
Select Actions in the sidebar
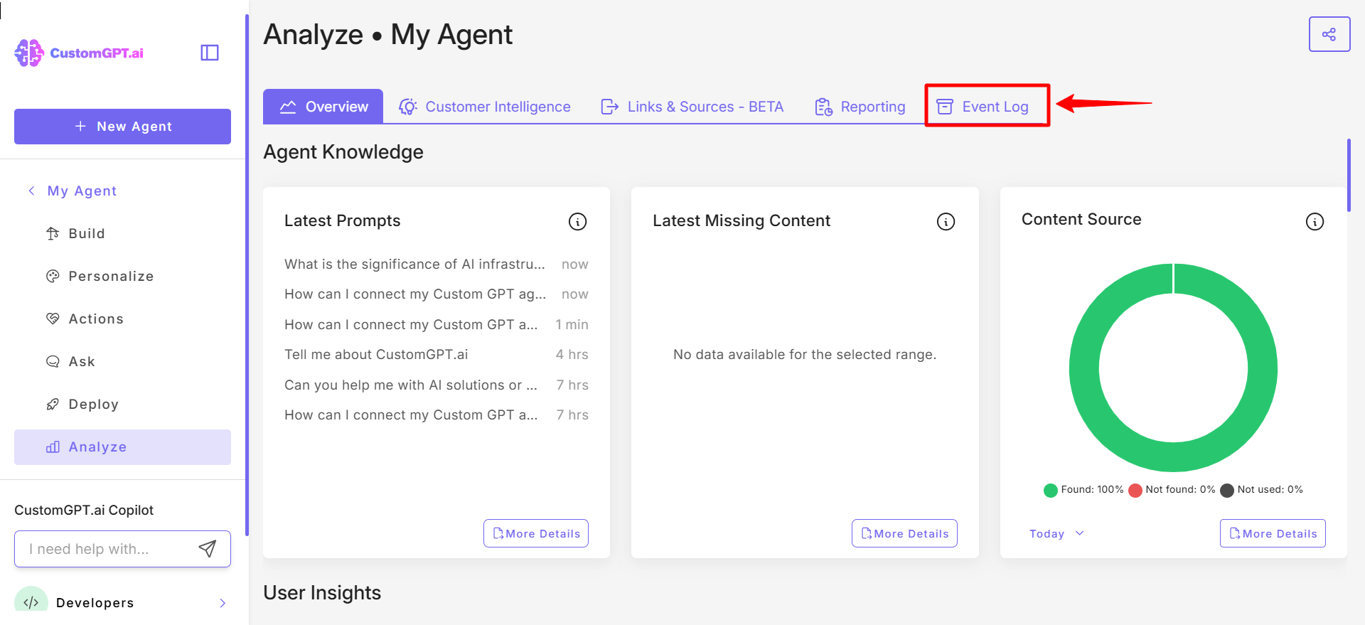pos(122,319)
